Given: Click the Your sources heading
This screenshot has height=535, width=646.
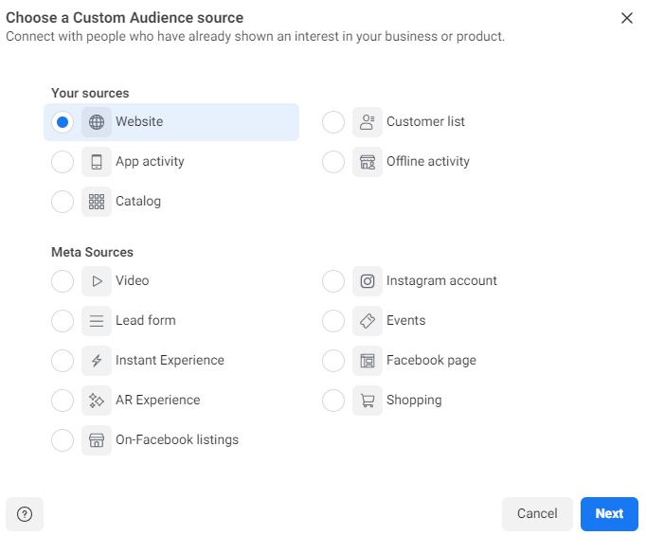Looking at the screenshot, I should pyautogui.click(x=90, y=94).
